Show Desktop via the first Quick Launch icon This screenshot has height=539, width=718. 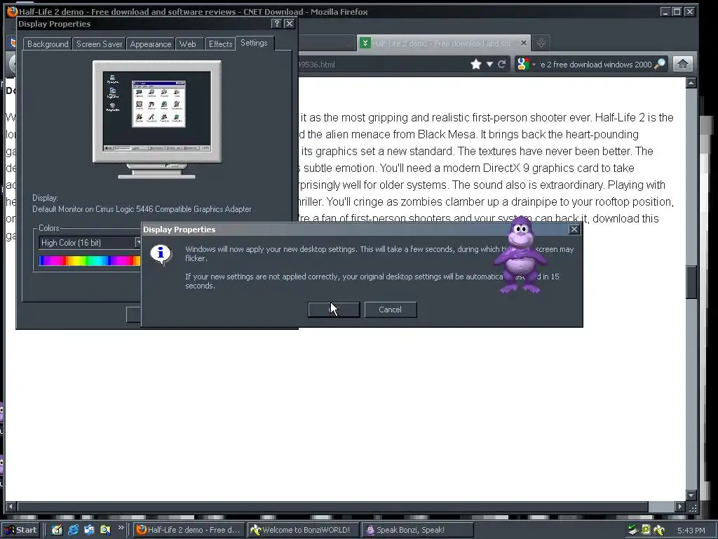[x=57, y=530]
